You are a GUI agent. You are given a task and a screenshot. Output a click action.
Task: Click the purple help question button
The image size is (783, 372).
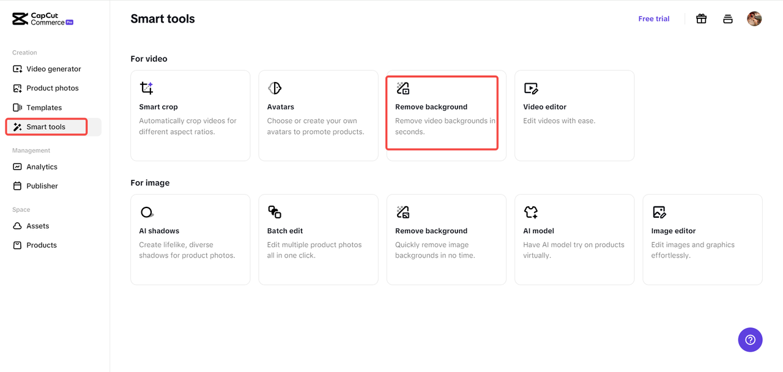[750, 340]
